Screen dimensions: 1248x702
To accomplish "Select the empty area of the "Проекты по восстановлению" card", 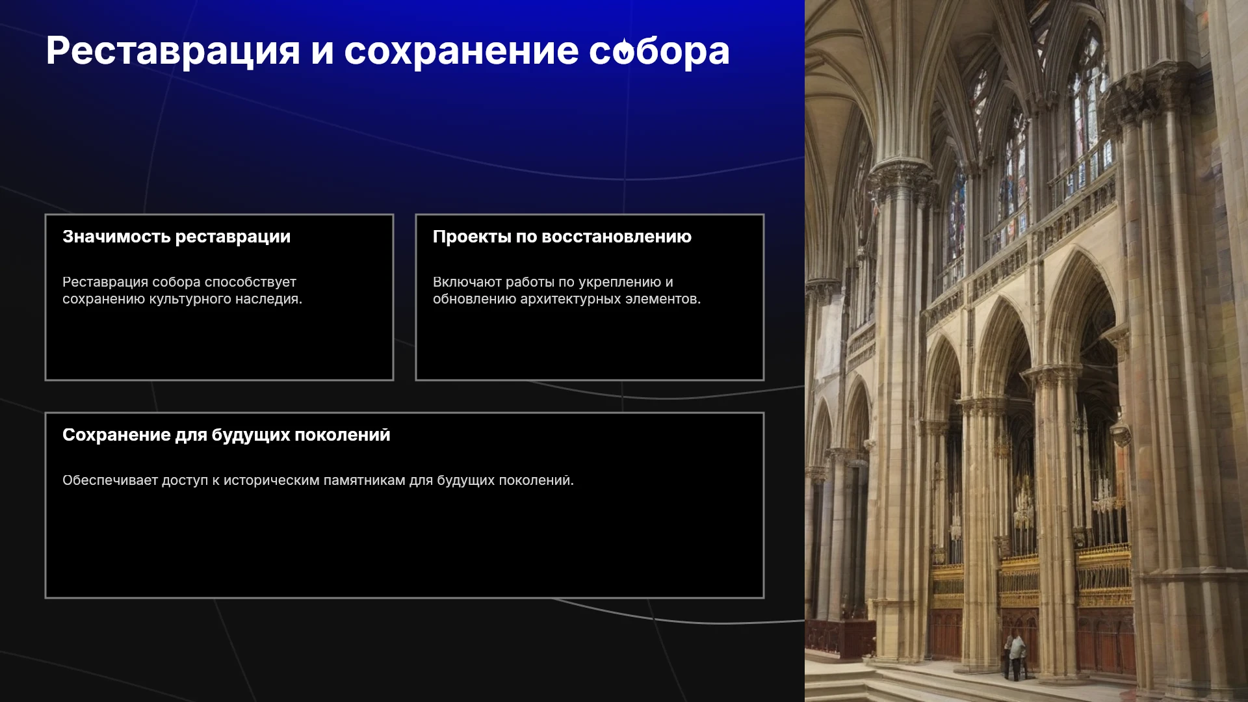I will (590, 344).
